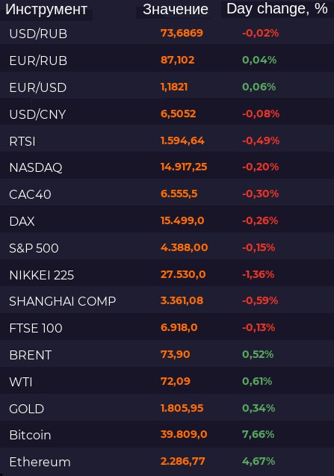Click Bitcoin's 7,66% day change

[258, 434]
